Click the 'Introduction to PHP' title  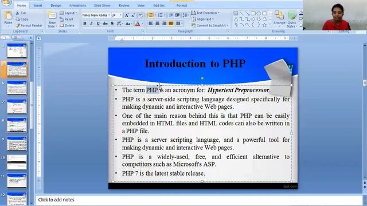195,64
